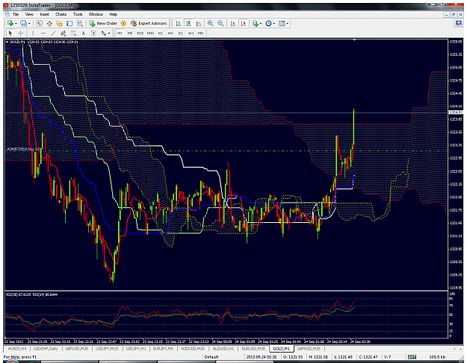Click the chart tabs right scroll arrow
The height and width of the screenshot is (363, 467).
[x=460, y=349]
